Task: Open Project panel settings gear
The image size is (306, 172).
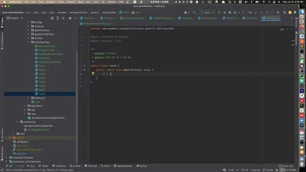Action: 70,18
